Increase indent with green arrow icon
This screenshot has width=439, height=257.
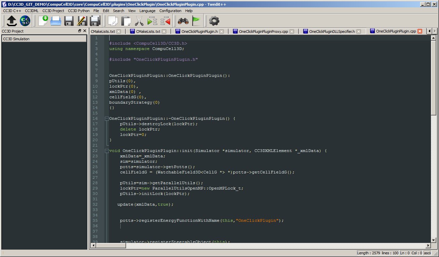click(x=152, y=21)
